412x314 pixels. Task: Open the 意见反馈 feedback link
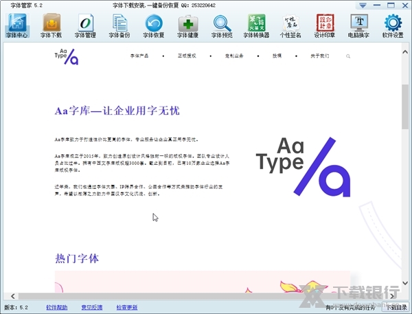coord(92,307)
